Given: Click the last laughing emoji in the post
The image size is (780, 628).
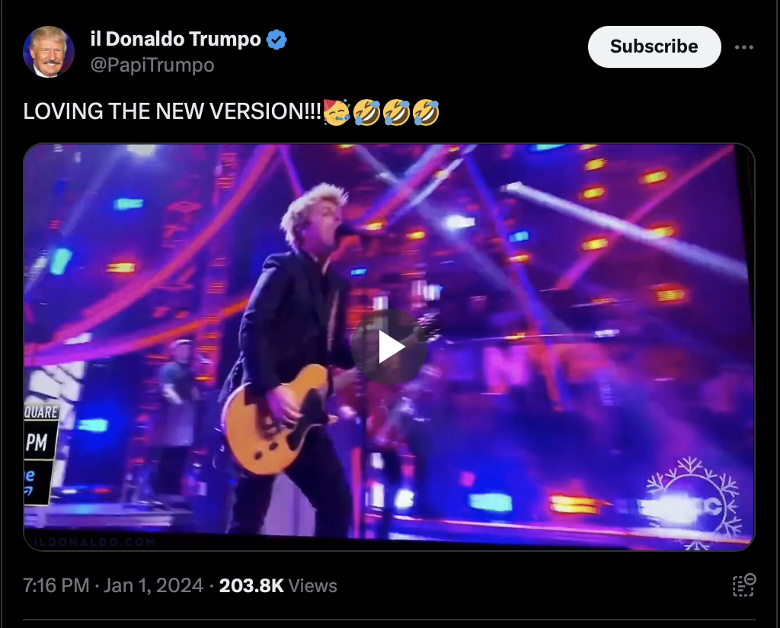Looking at the screenshot, I should (x=426, y=112).
